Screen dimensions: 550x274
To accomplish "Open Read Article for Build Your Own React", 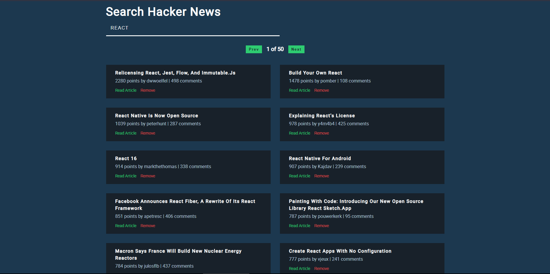I will point(300,90).
